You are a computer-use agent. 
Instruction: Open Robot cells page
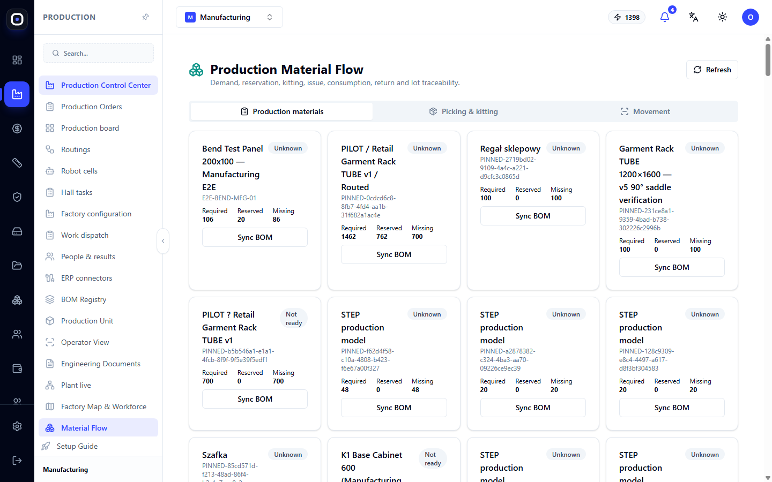tap(98, 171)
